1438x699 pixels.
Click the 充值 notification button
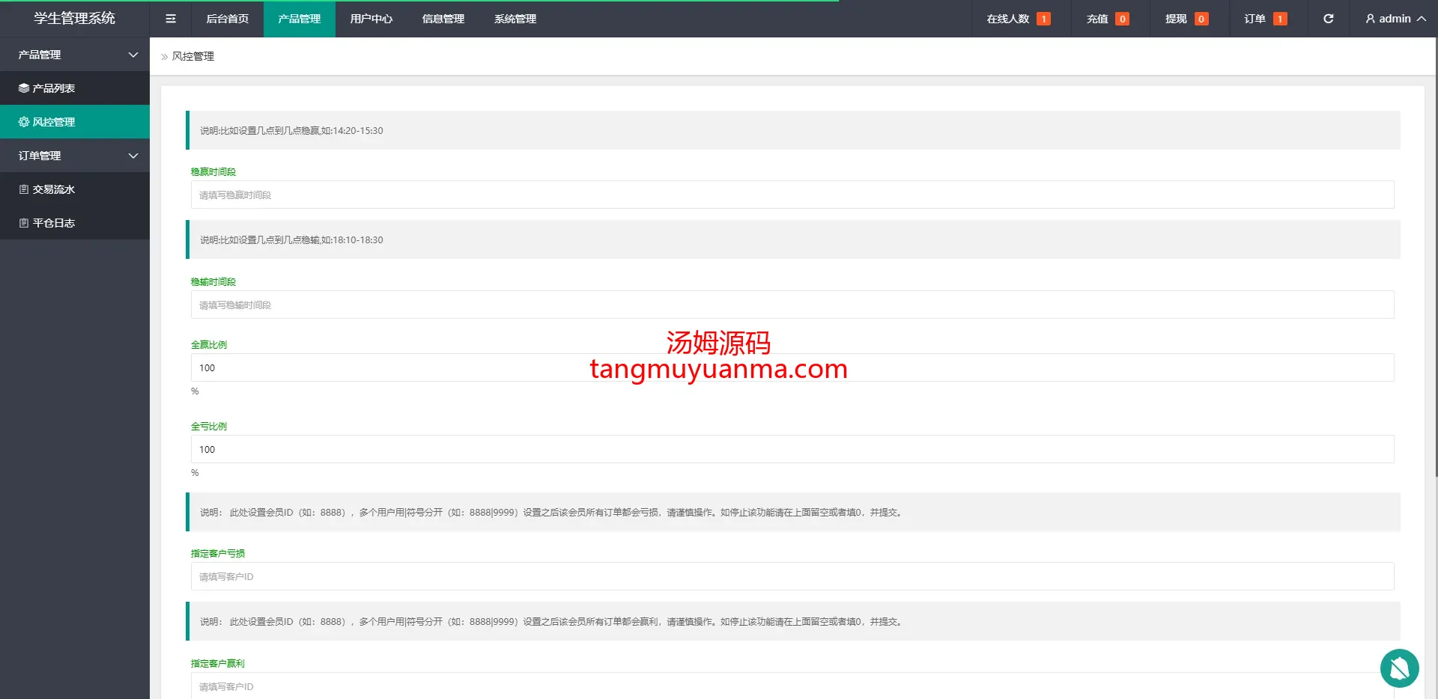1107,19
